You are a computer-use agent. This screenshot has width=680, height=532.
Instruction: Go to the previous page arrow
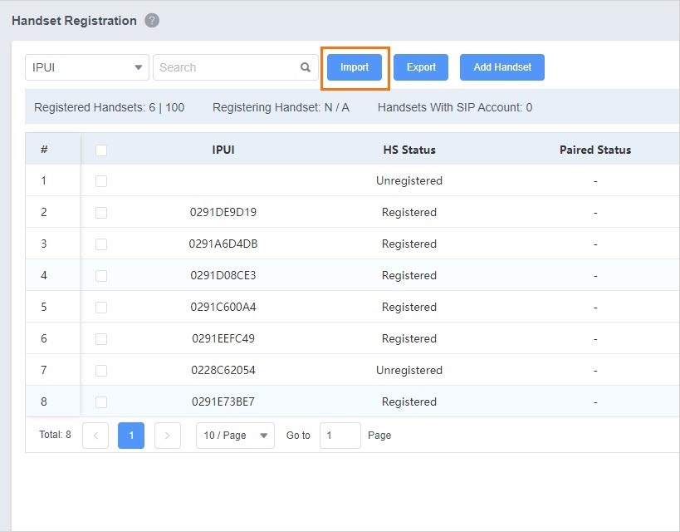point(95,435)
